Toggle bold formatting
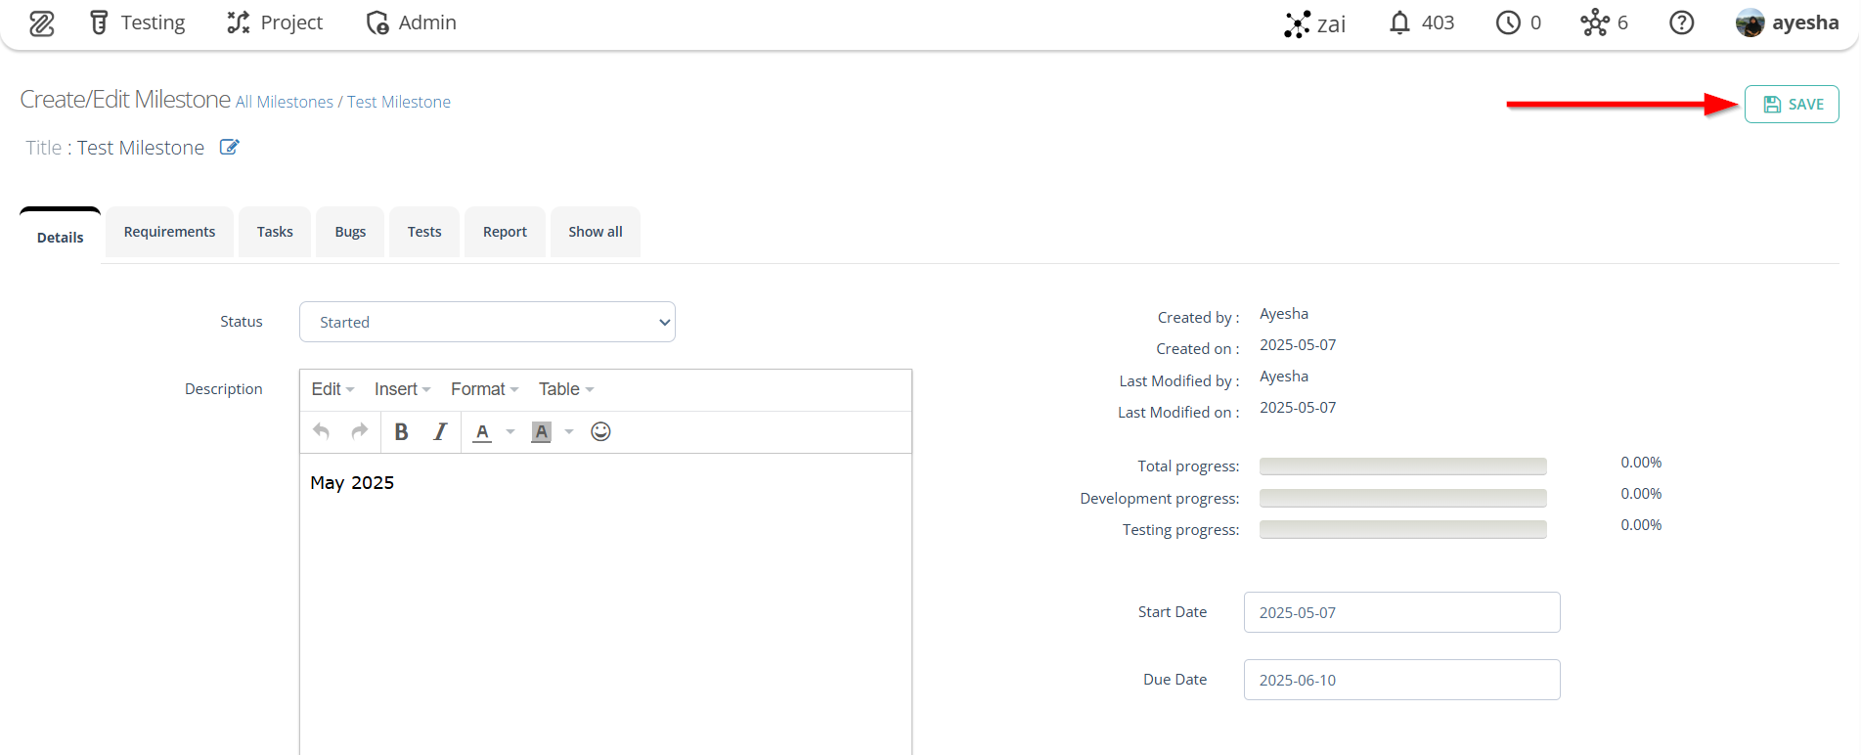Viewport: 1861px width, 755px height. tap(401, 431)
